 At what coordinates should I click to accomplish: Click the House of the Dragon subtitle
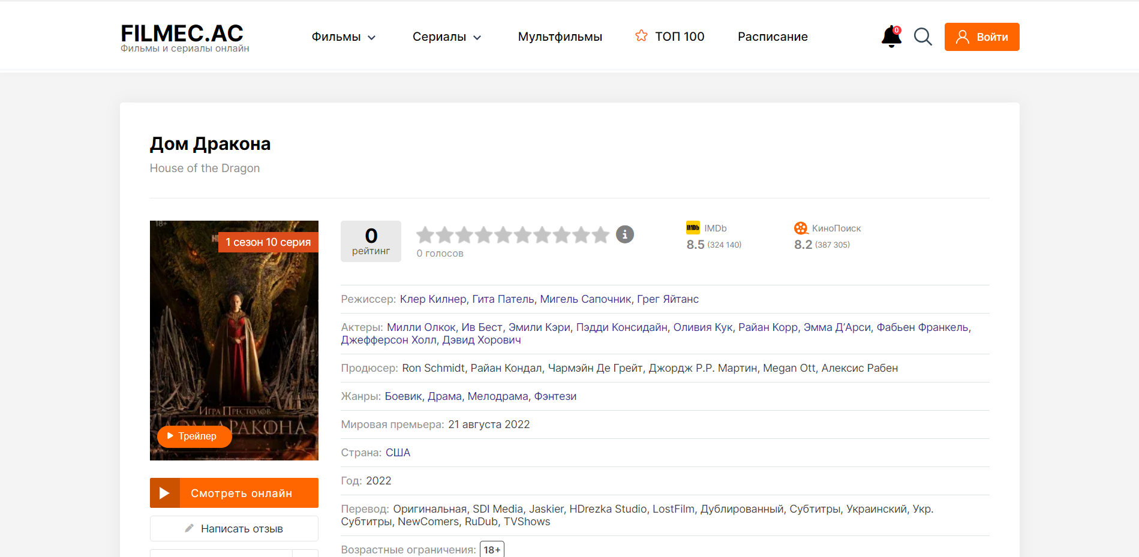click(205, 168)
